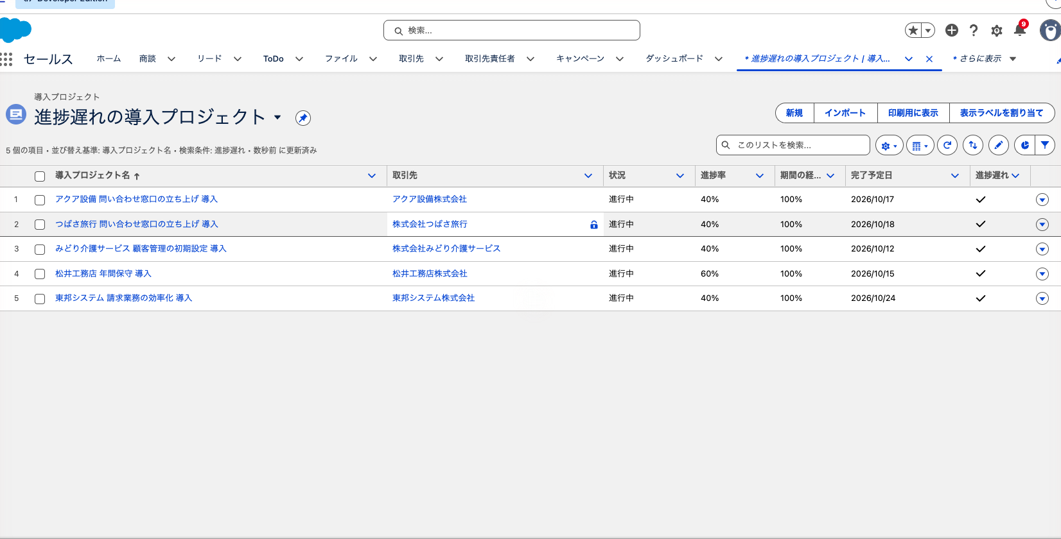Image resolution: width=1061 pixels, height=539 pixels.
Task: Click the lock icon in the つばさ旅行 row
Action: pyautogui.click(x=594, y=225)
